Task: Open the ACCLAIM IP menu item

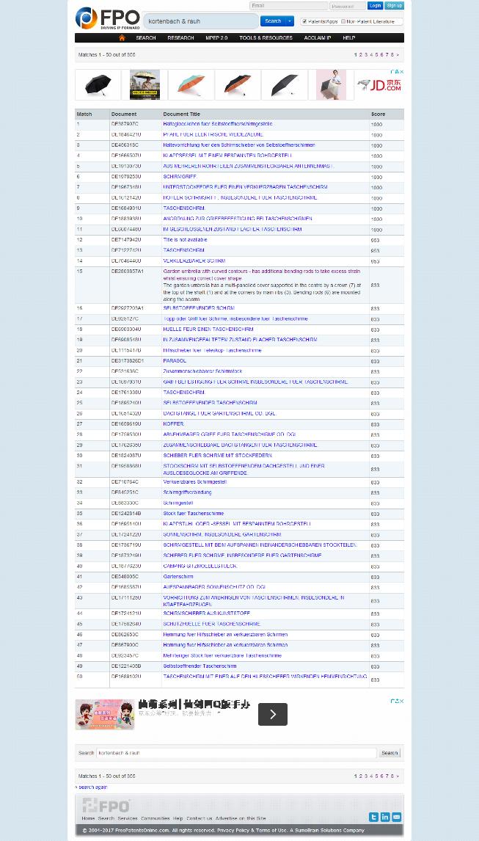Action: pos(318,38)
